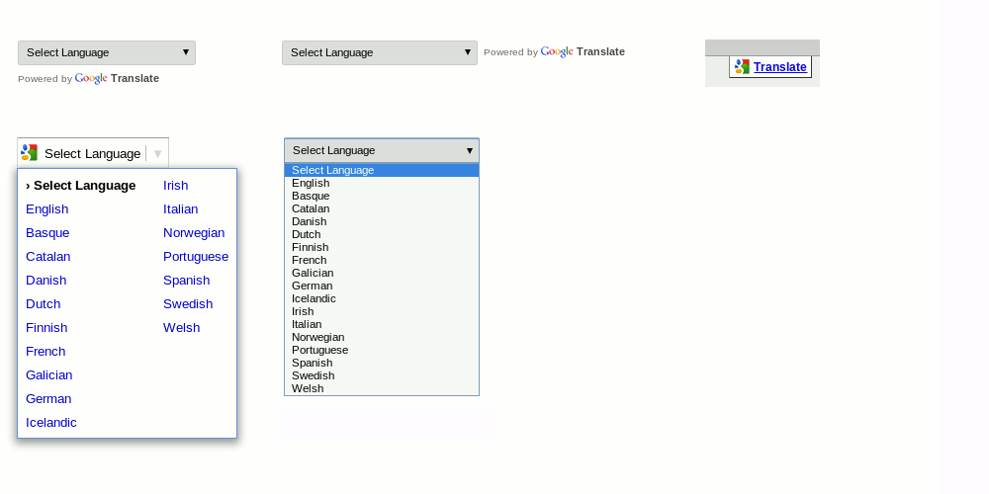Select Basque in the black-text dropdown list
Viewport: 989px width, 494px height.
click(311, 196)
